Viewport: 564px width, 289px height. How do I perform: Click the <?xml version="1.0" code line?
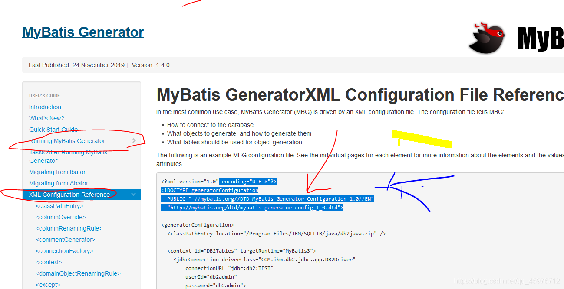pos(219,182)
